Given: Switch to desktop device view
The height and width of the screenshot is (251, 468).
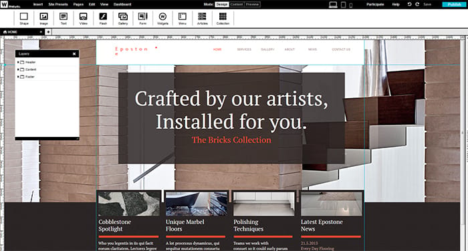Looking at the screenshot, I should (333, 5).
